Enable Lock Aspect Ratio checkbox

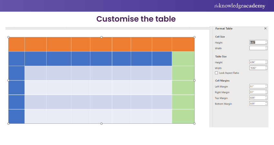[217, 73]
